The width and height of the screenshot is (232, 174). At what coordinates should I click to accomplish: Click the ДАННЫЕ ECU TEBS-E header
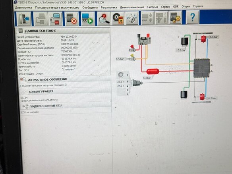tap(63, 31)
